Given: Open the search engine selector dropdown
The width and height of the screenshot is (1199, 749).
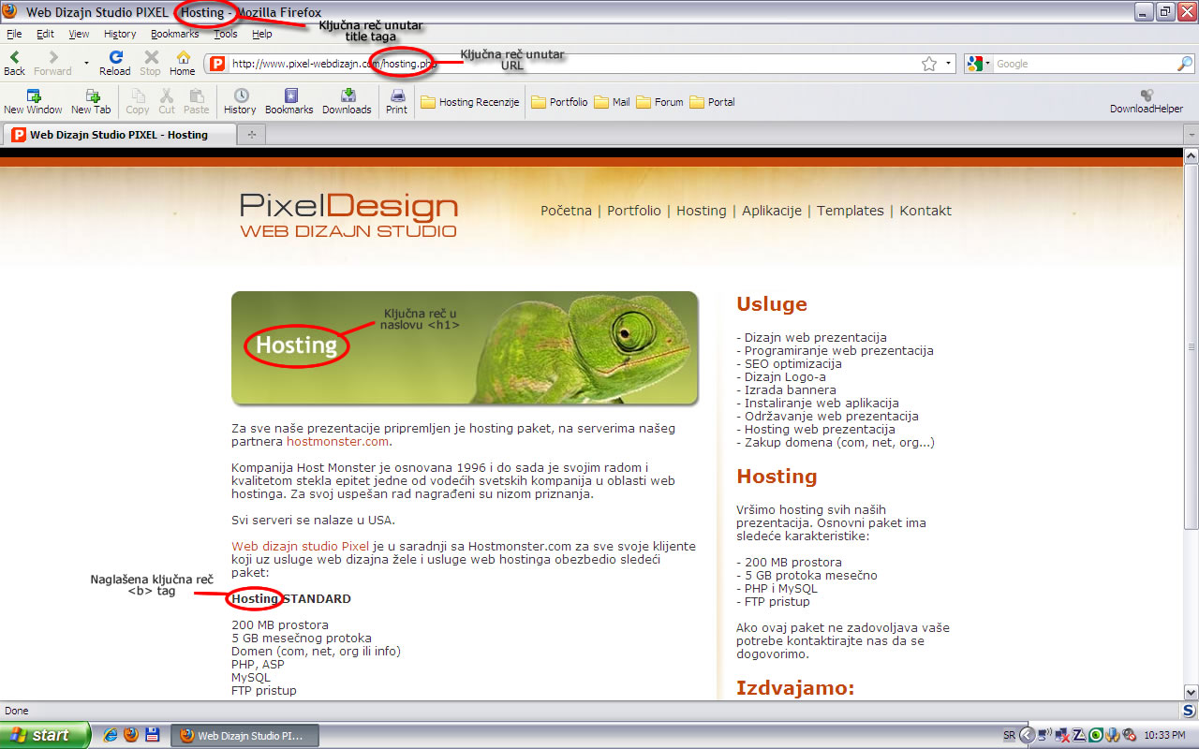Looking at the screenshot, I should click(978, 64).
